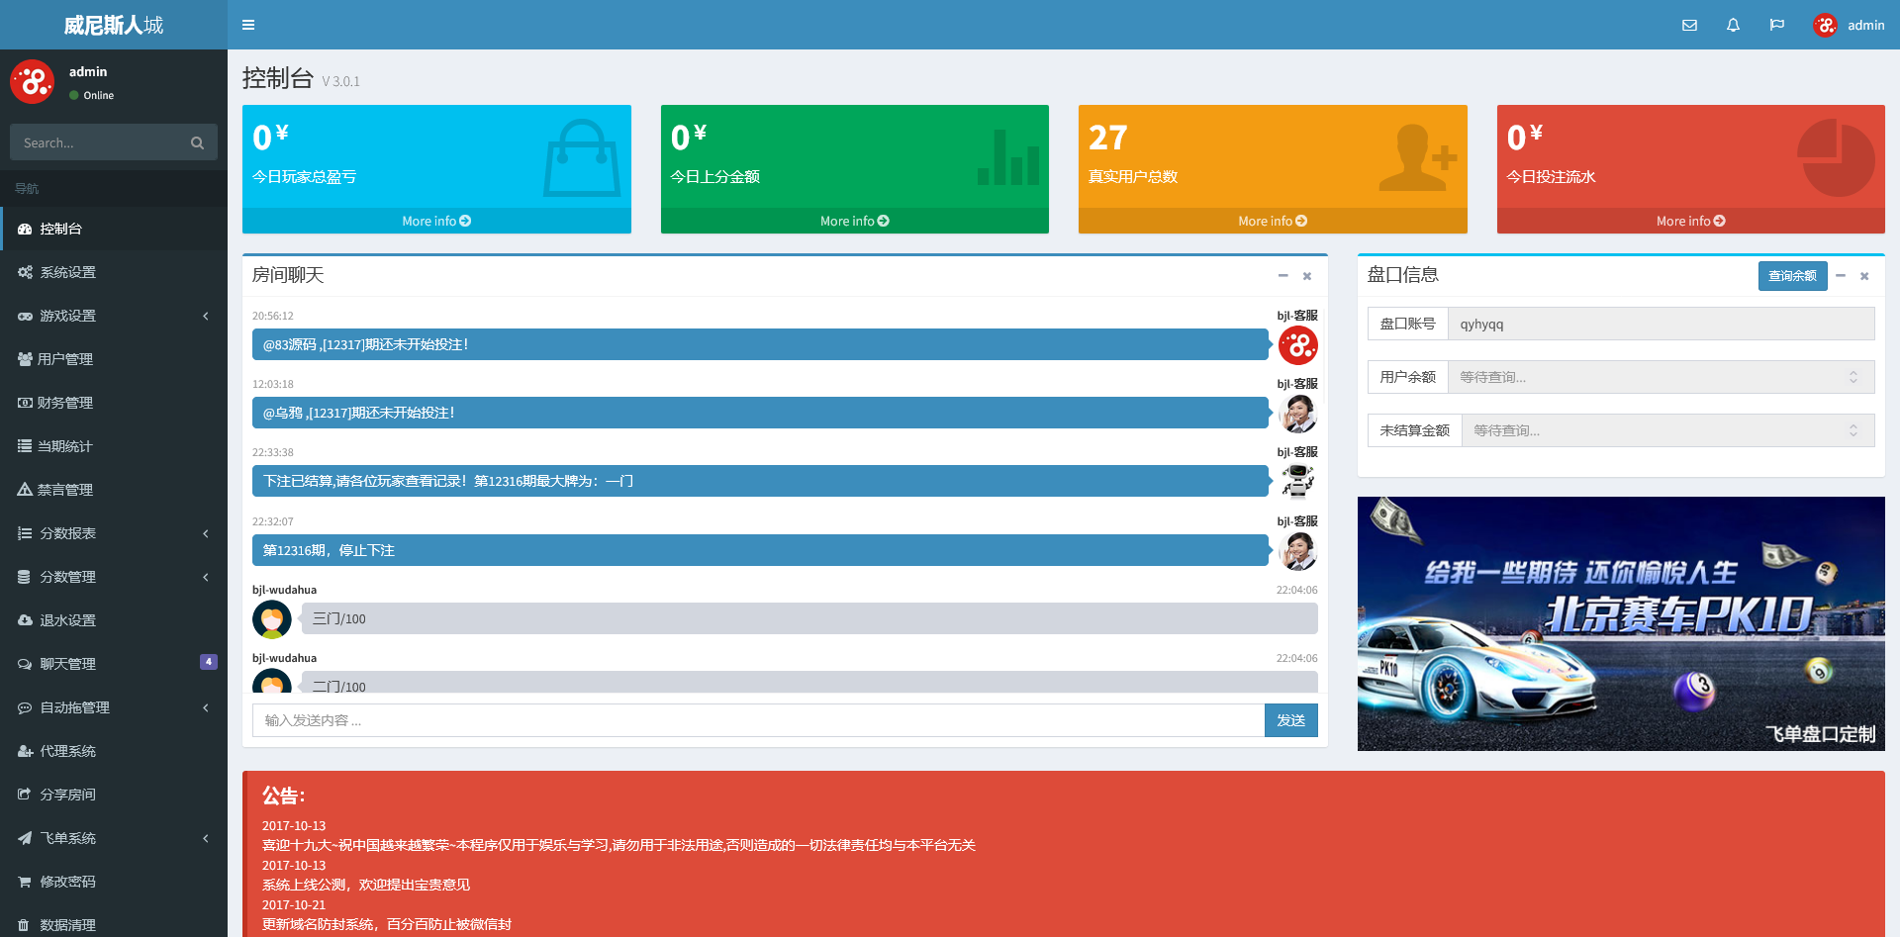Click the 退水设置 cloud icon
Image resolution: width=1900 pixels, height=937 pixels.
[x=25, y=620]
